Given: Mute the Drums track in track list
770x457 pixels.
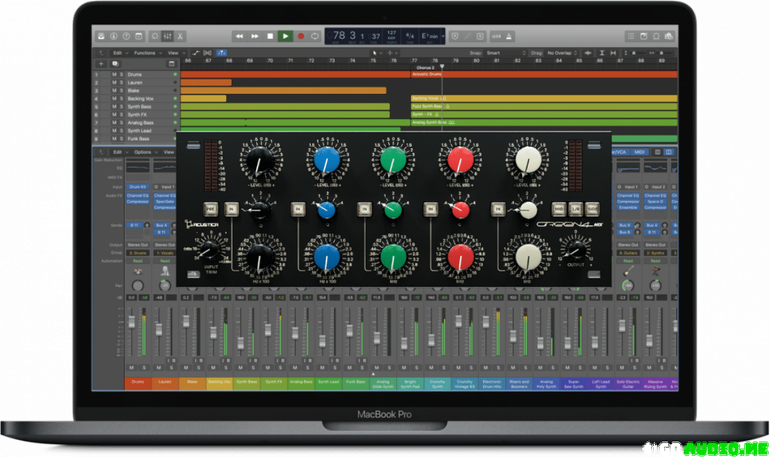Looking at the screenshot, I should point(114,74).
